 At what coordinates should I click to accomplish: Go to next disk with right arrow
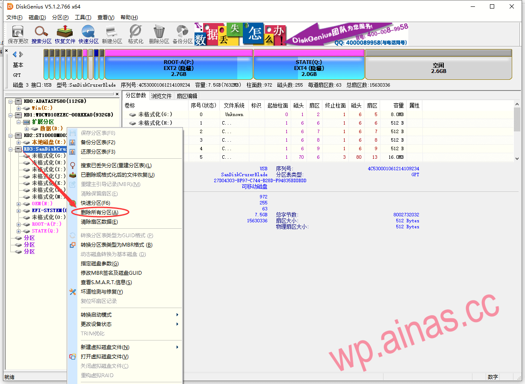[x=21, y=54]
